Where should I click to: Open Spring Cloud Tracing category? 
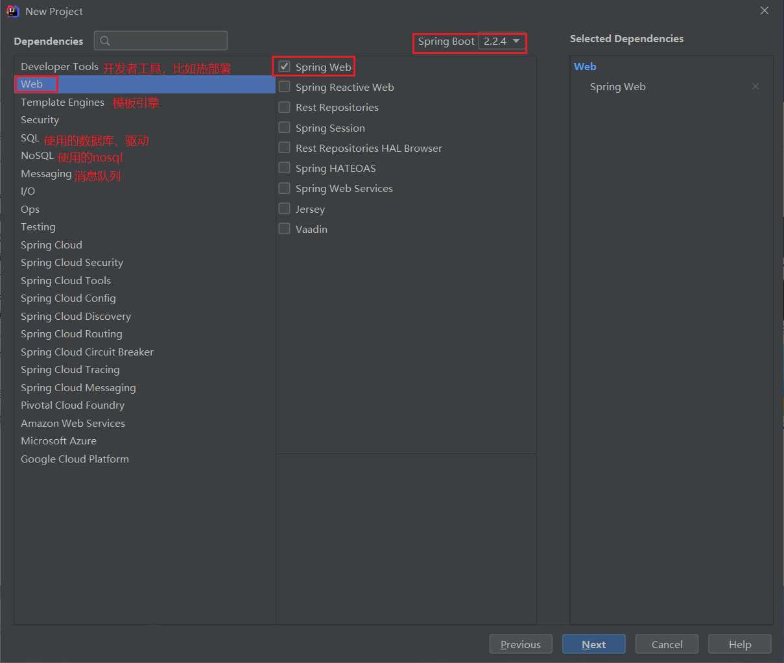(x=145, y=370)
